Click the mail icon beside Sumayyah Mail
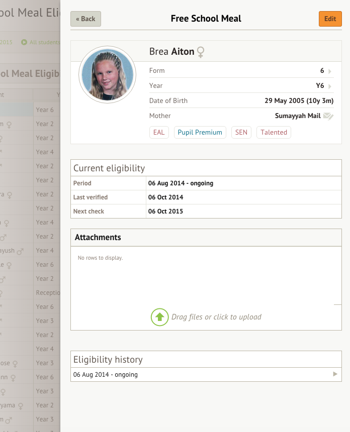Screen dimensions: 350x432 coord(328,116)
